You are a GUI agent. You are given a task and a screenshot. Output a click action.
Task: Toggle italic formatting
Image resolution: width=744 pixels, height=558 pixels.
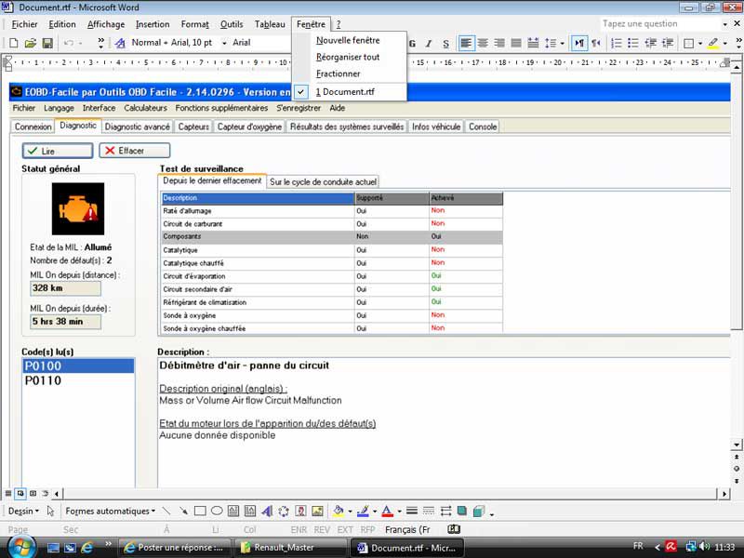coord(429,43)
